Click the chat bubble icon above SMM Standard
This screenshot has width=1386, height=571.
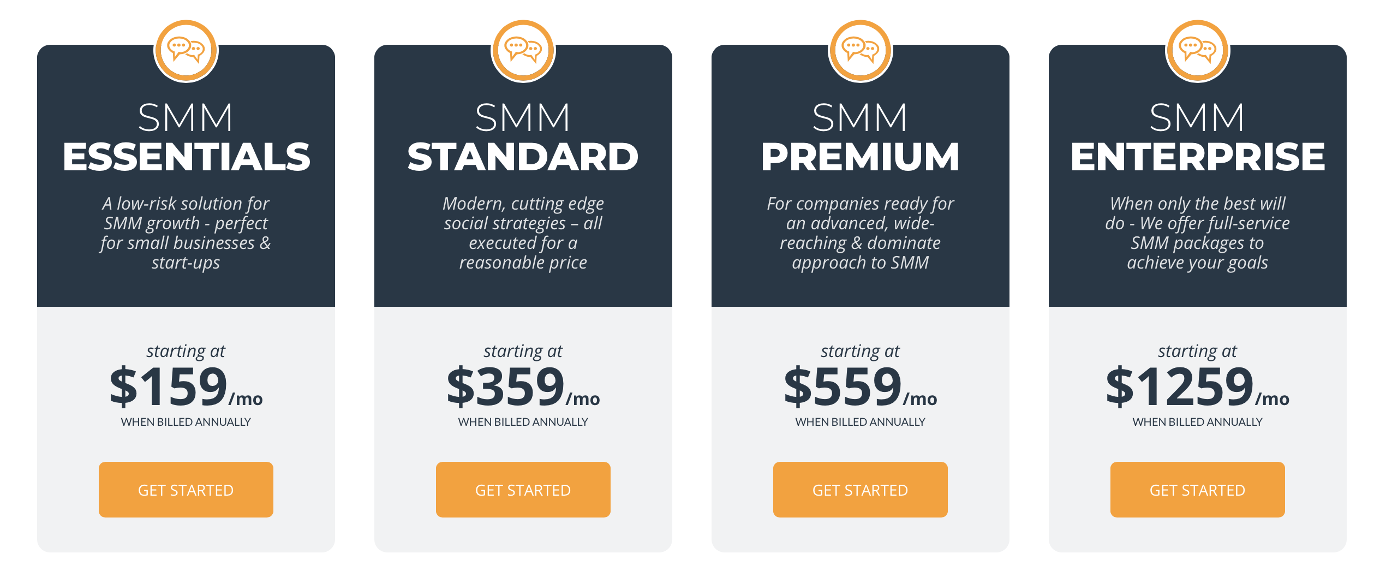[523, 51]
